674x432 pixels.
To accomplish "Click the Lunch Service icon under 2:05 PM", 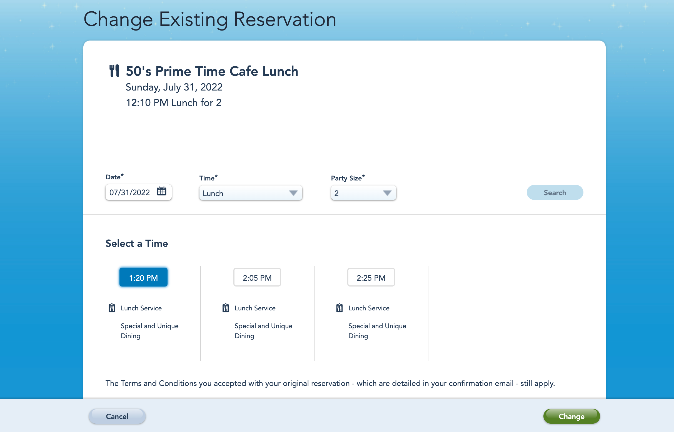I will 225,308.
